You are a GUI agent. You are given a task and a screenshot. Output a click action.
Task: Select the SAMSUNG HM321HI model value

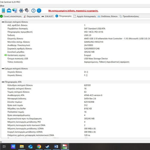(94, 42)
